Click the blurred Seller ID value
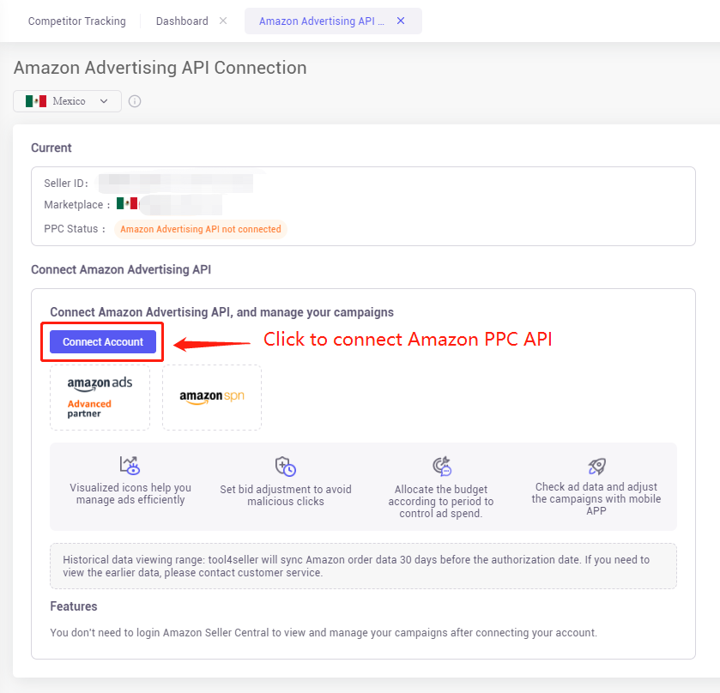The height and width of the screenshot is (693, 720). [x=176, y=184]
